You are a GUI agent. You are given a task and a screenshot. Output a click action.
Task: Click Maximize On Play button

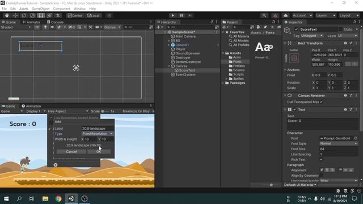coord(136,111)
